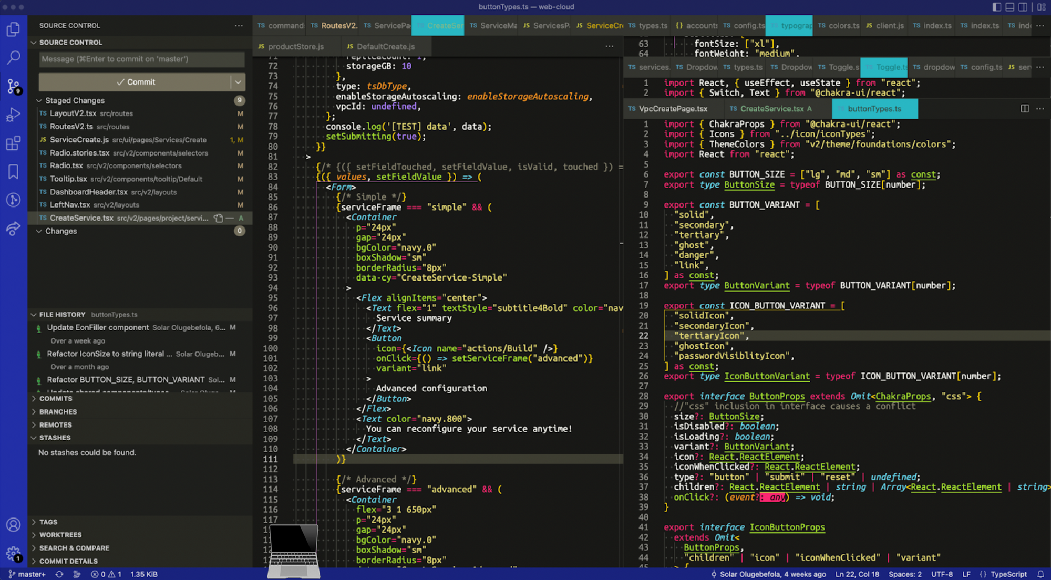Toggle the primary side bar layout button
1051x580 pixels.
(996, 7)
